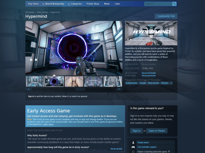205x153 pixels.
Task: Open the News tab
Action: pyautogui.click(x=107, y=4)
